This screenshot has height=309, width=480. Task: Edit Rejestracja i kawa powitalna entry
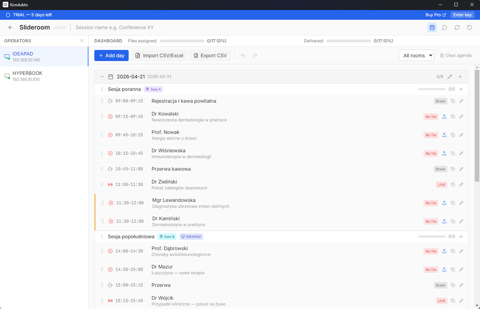tap(461, 101)
